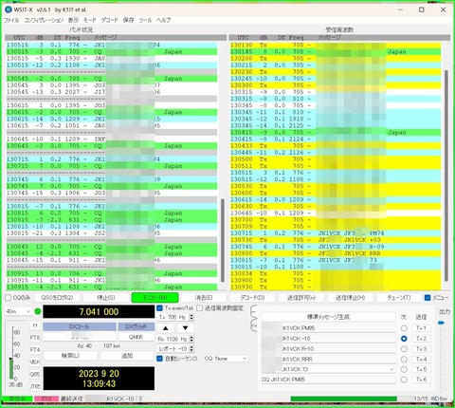Viewport: 455px width, 408px height.
Task: Open the ヘルプ menu
Action: click(x=163, y=20)
